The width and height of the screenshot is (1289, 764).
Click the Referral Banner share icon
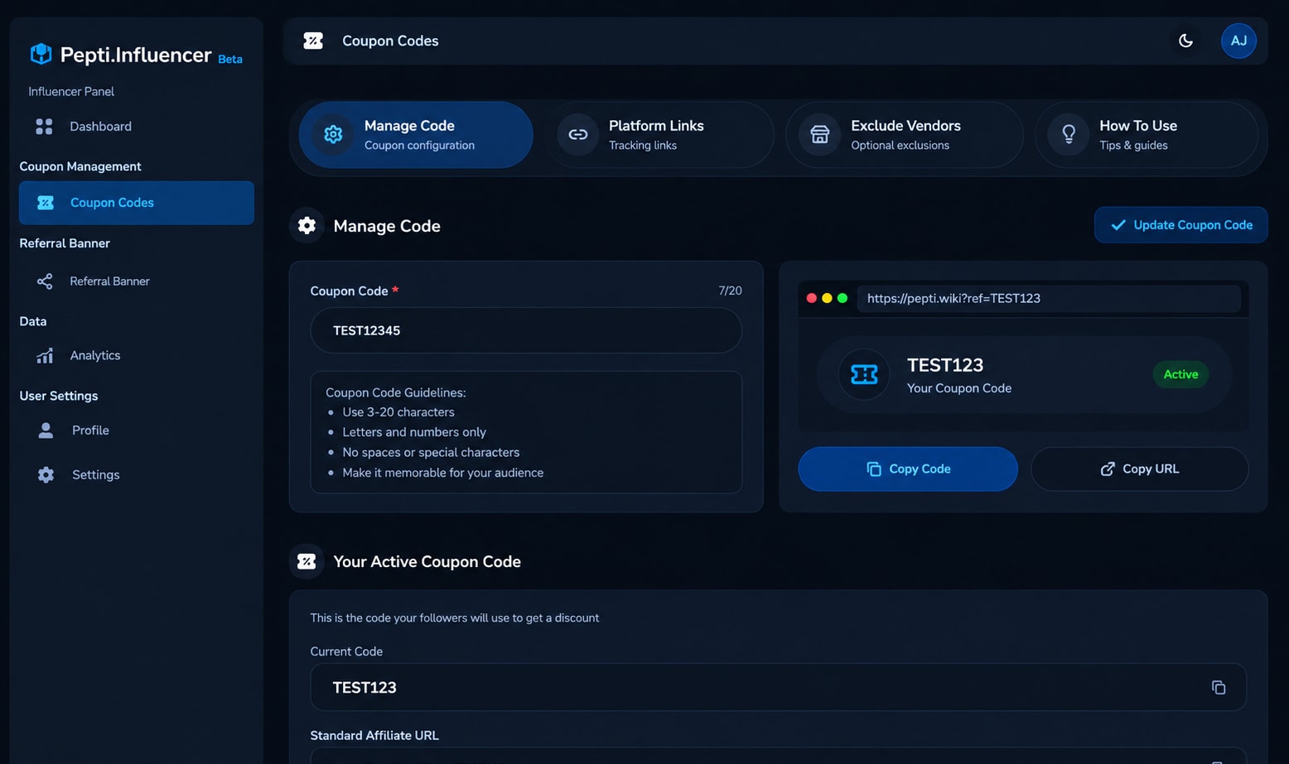pos(45,281)
